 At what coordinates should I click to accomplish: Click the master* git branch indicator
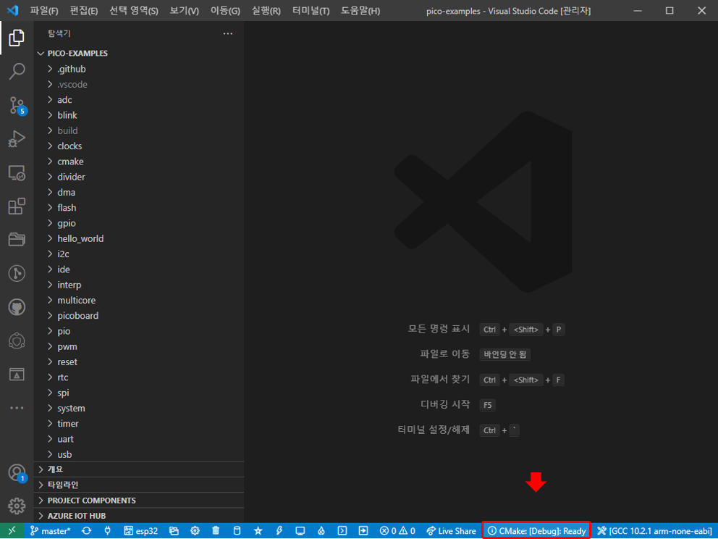50,531
